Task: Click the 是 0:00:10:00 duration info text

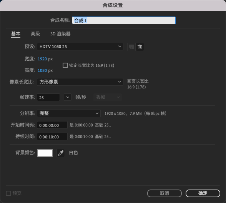Action: click(90, 136)
